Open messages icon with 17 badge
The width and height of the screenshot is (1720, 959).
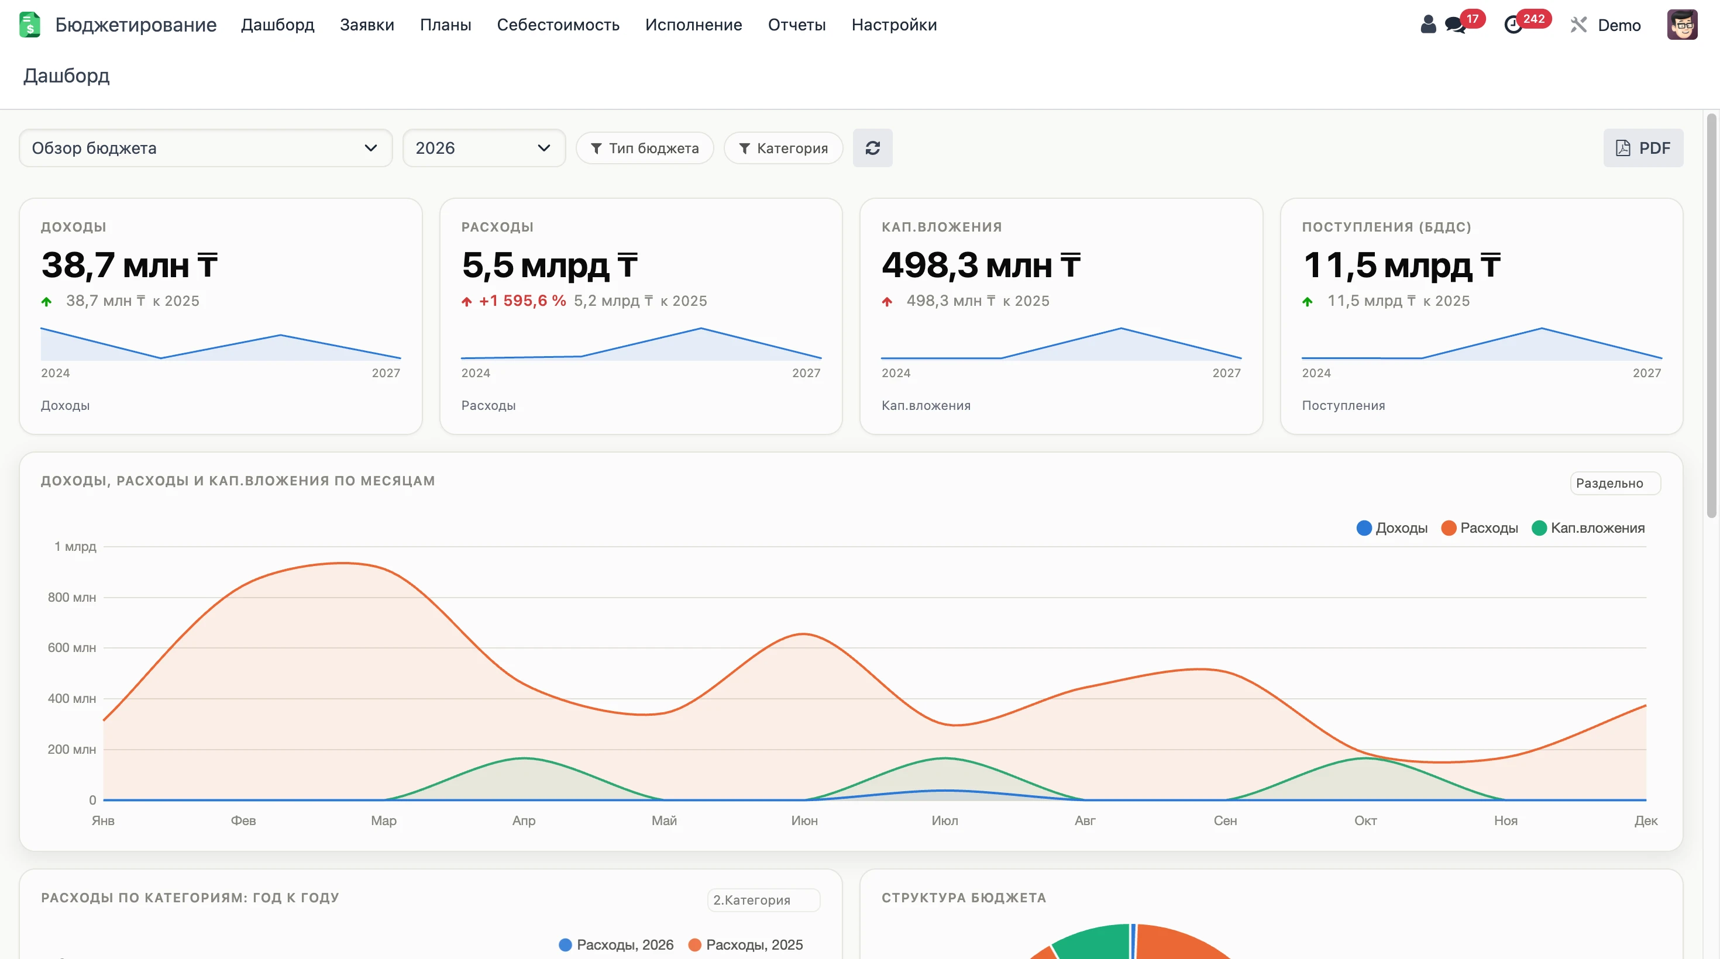click(x=1454, y=25)
